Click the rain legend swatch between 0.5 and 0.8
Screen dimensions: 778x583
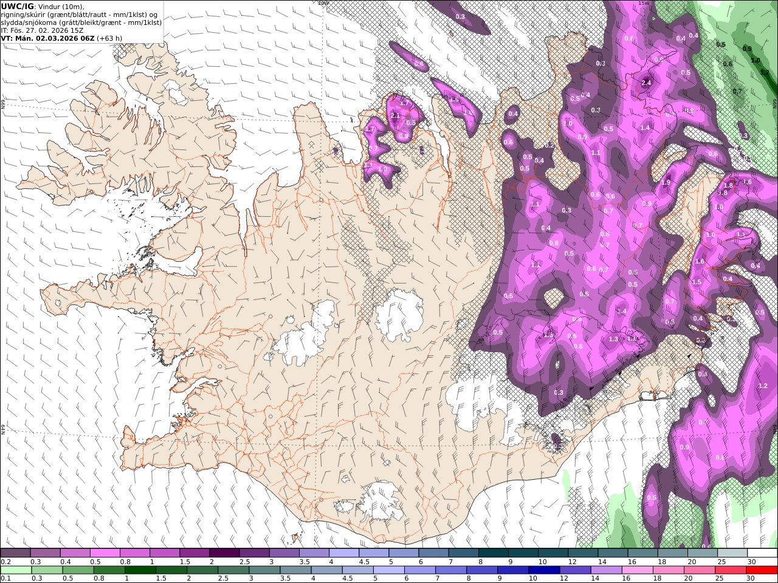click(x=78, y=570)
